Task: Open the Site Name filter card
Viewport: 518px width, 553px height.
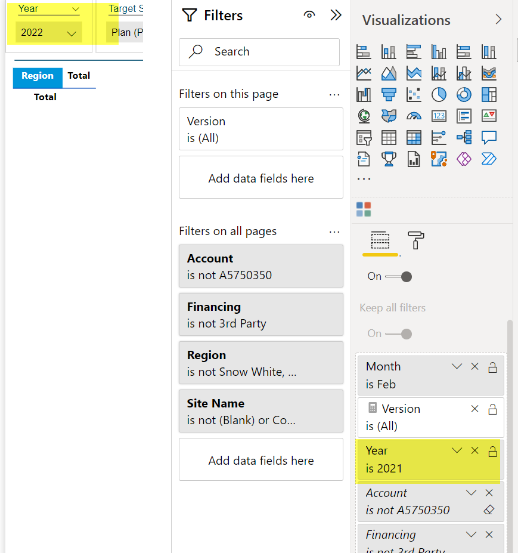Action: coord(261,411)
